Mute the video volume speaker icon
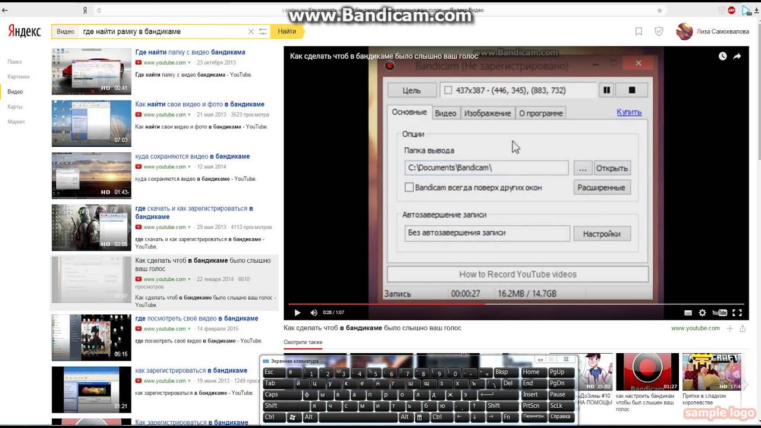The width and height of the screenshot is (761, 428). [314, 313]
